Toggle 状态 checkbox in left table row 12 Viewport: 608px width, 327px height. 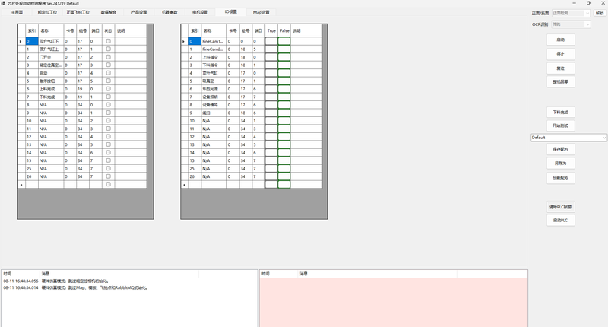(x=108, y=137)
